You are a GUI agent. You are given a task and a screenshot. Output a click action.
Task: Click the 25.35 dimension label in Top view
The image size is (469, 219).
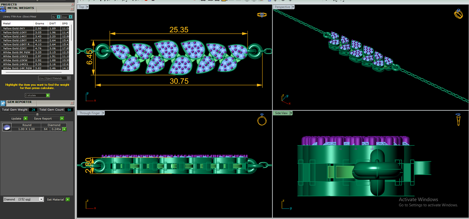tap(179, 30)
